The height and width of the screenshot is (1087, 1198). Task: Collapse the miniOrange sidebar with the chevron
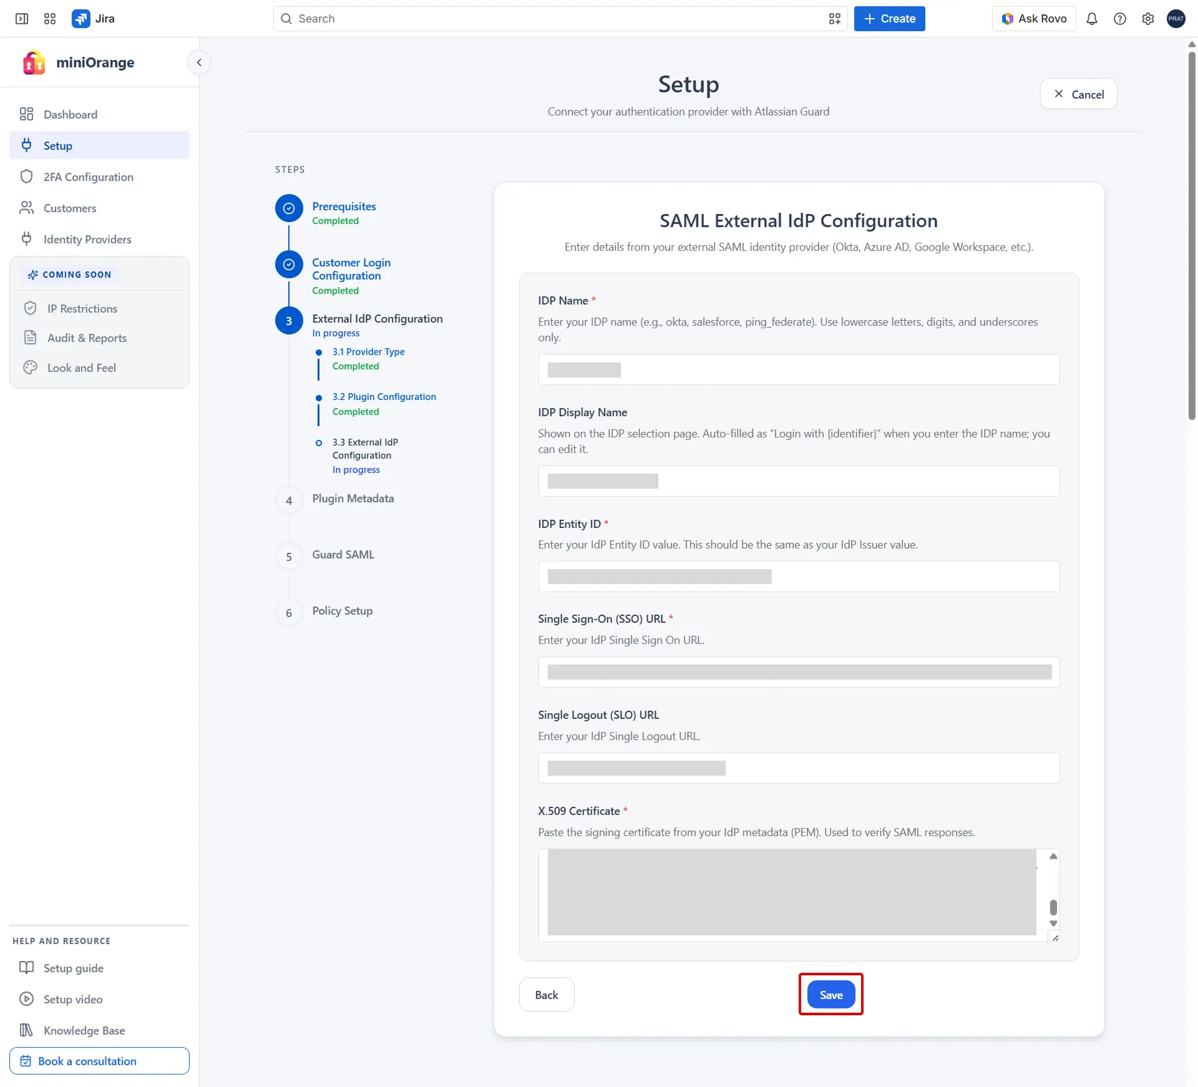click(x=199, y=62)
